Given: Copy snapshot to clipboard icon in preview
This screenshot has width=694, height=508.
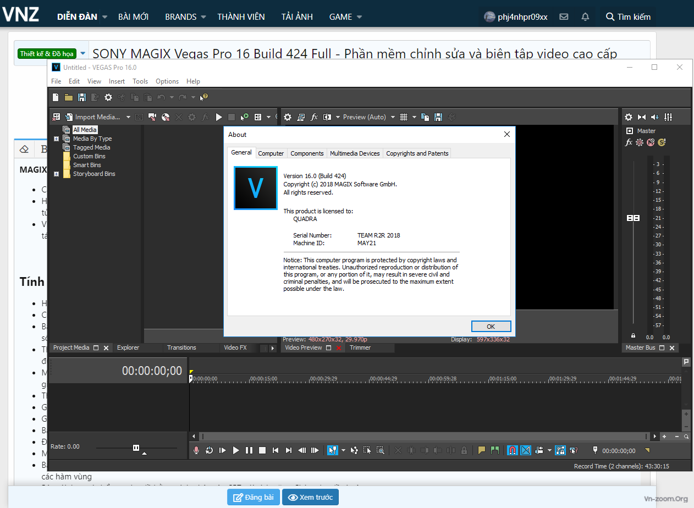Looking at the screenshot, I should (x=425, y=117).
